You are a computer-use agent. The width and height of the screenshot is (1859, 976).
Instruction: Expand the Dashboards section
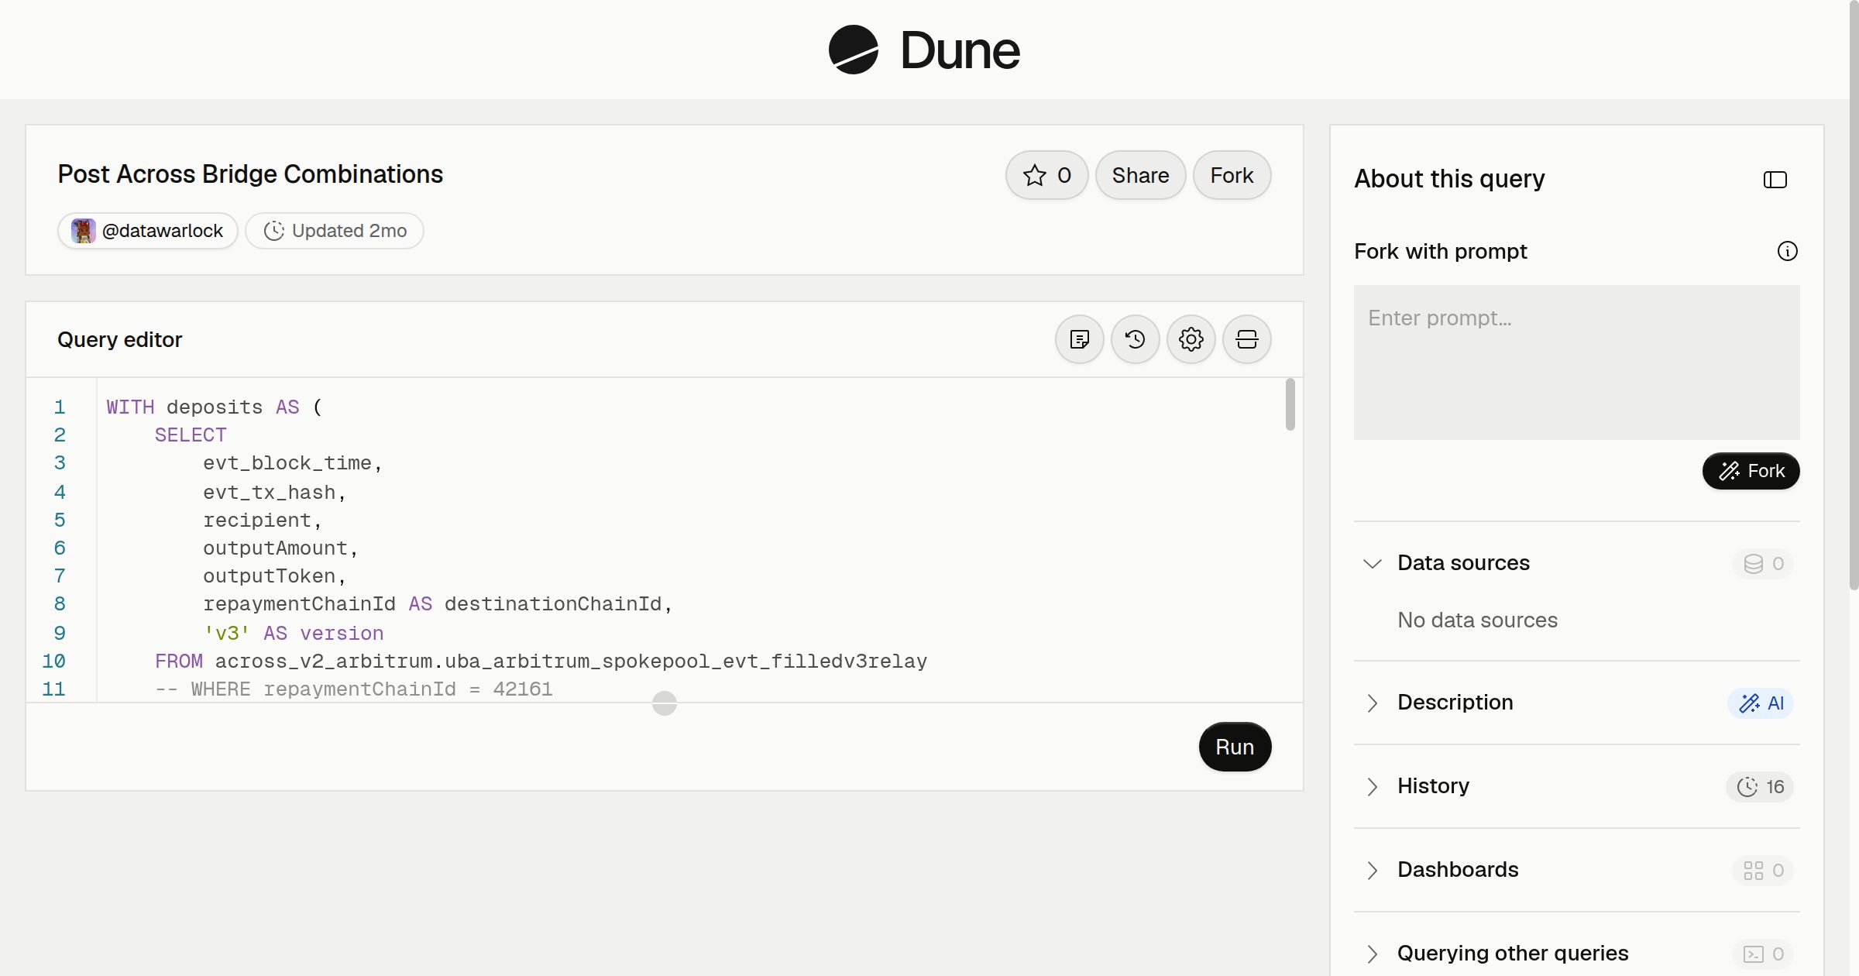pos(1373,870)
